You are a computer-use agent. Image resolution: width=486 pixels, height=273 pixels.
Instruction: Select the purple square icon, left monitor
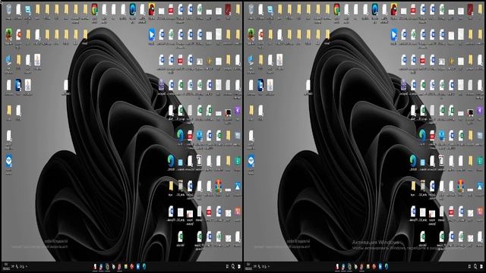(x=238, y=110)
